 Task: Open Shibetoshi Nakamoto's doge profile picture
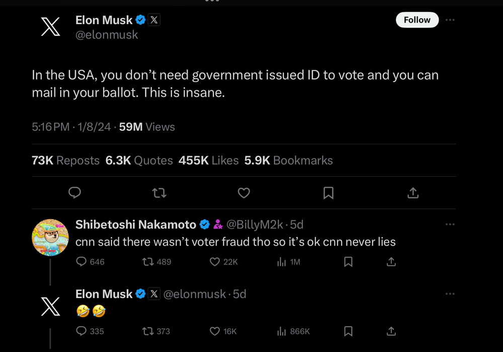(x=50, y=237)
